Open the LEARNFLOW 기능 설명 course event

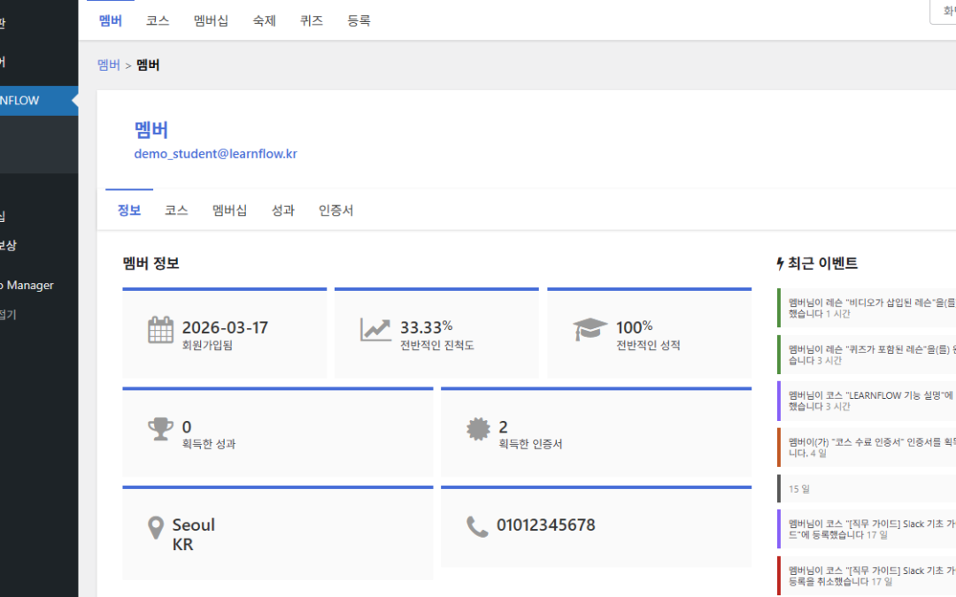(867, 401)
